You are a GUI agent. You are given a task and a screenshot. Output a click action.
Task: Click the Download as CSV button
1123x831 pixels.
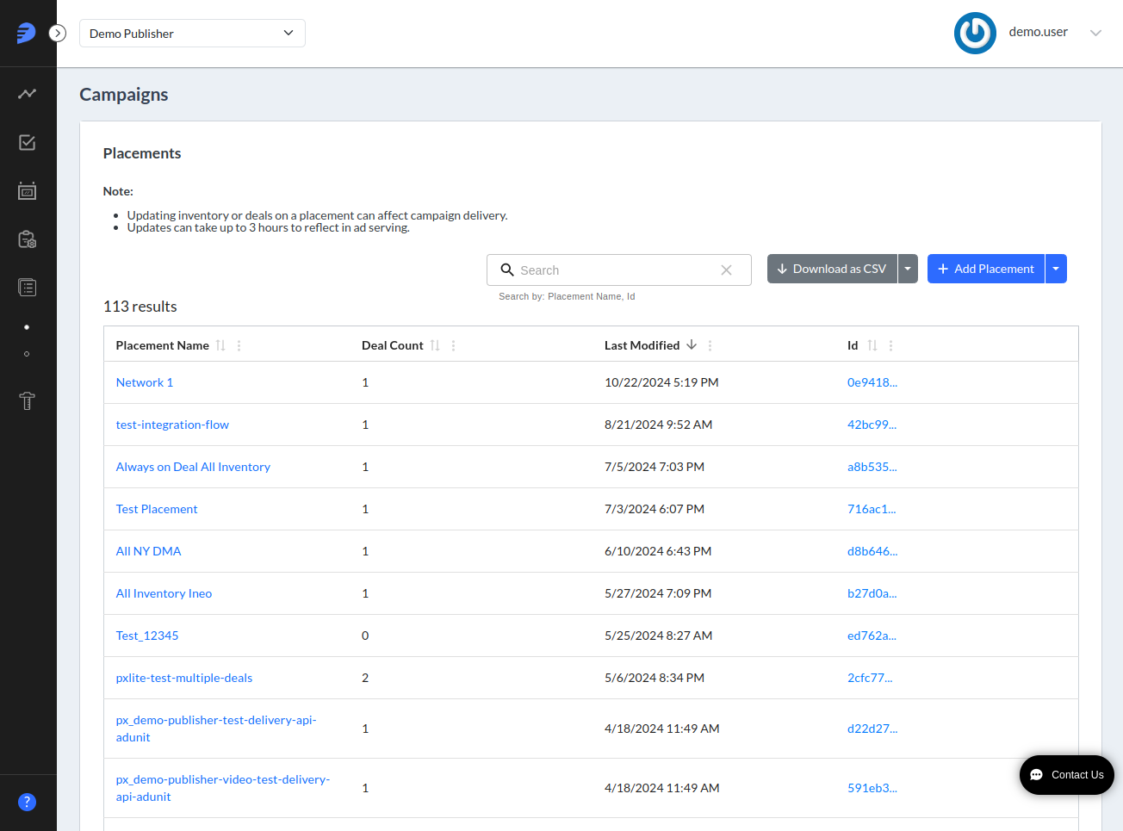pyautogui.click(x=832, y=269)
